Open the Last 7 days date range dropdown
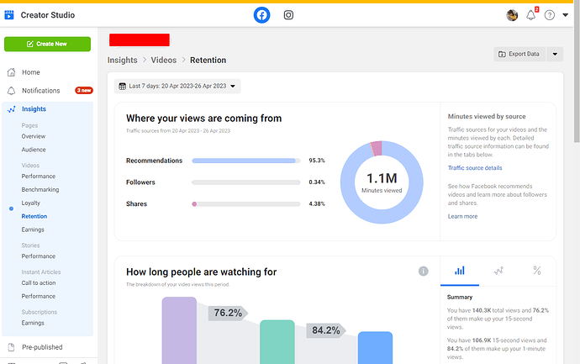The width and height of the screenshot is (580, 364). 177,87
